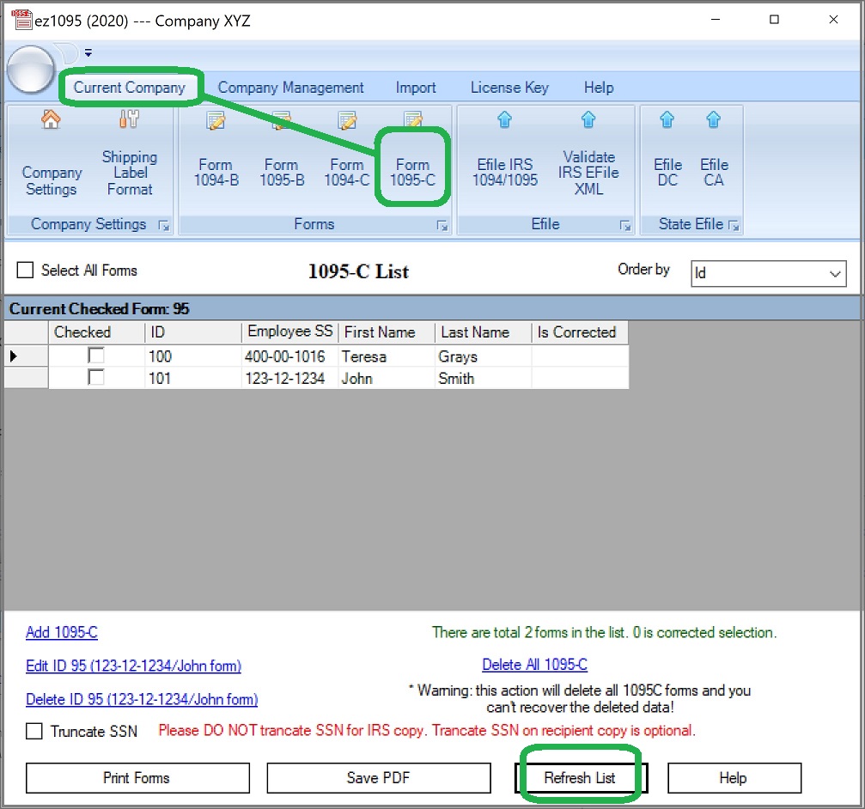The height and width of the screenshot is (809, 865).
Task: Open the quick access toolbar menu
Action: pos(88,52)
